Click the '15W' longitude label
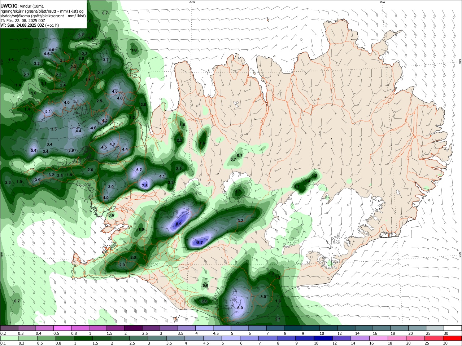462x346 pixels. (x=382, y=2)
